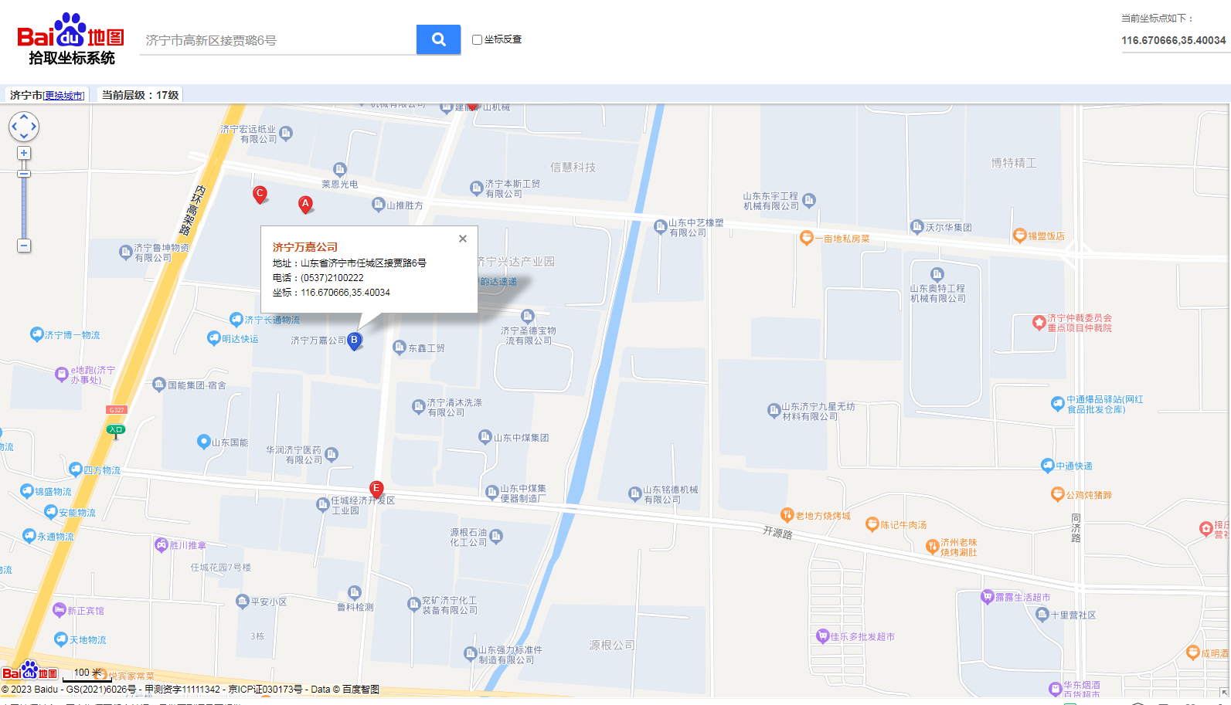Click the zoom slider handle

24,174
